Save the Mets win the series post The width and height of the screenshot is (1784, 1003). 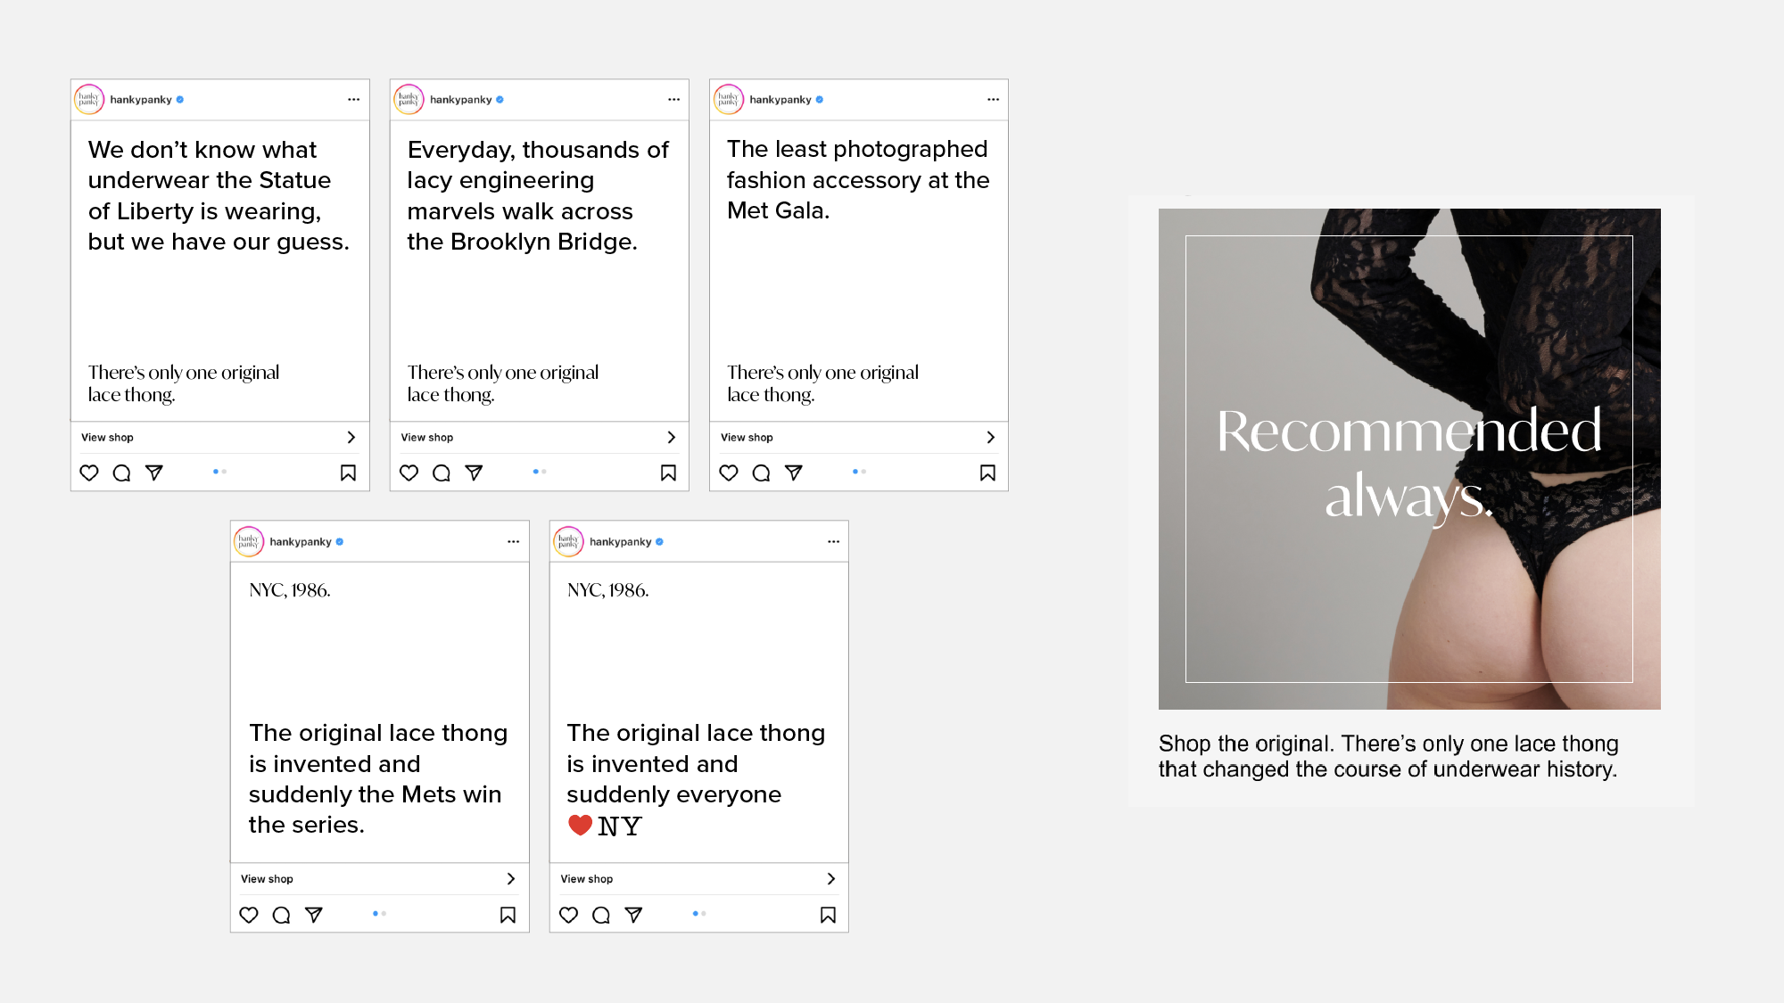coord(508,915)
